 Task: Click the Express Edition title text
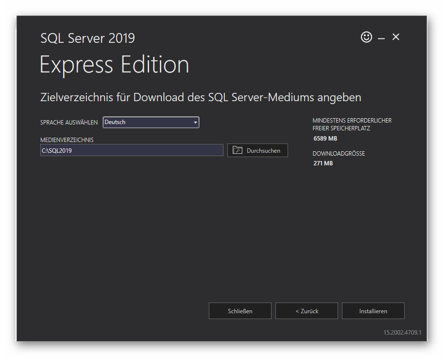[115, 65]
